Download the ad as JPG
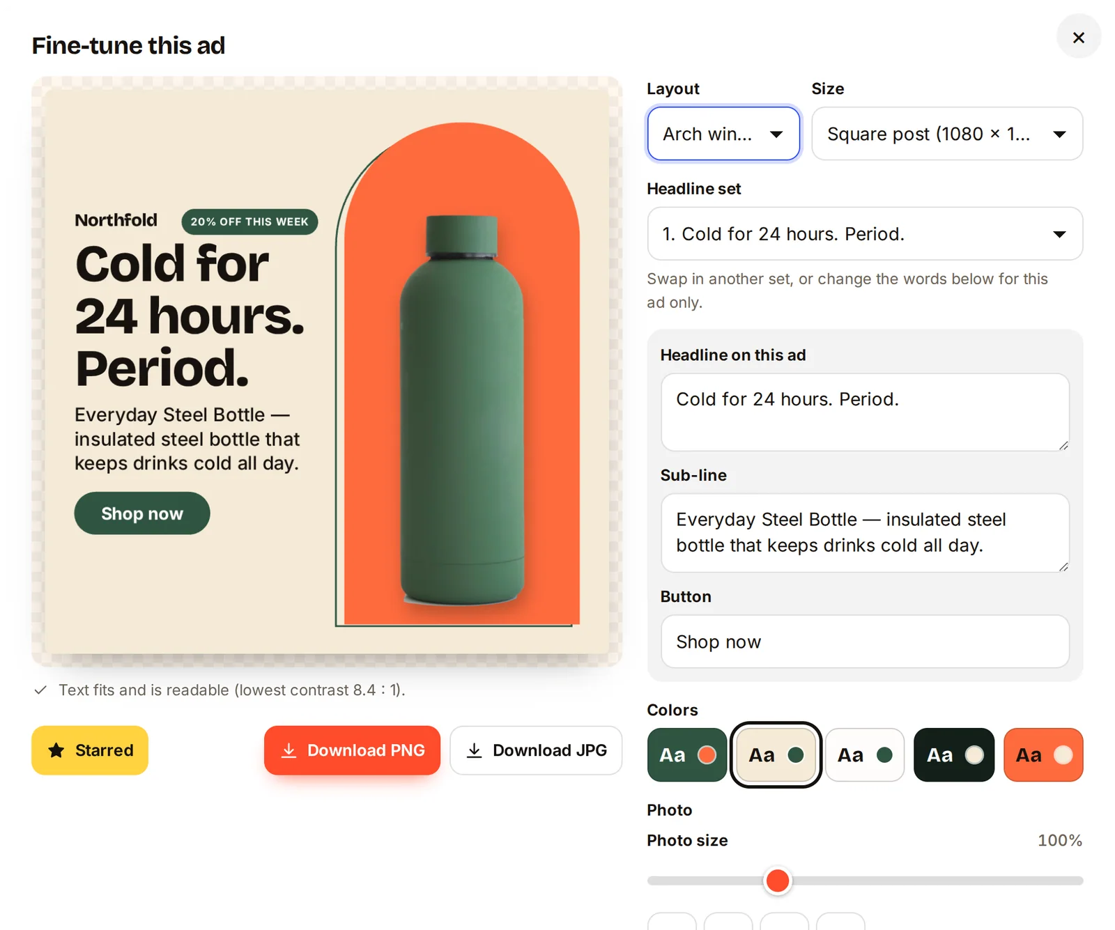The height and width of the screenshot is (930, 1115). (536, 750)
